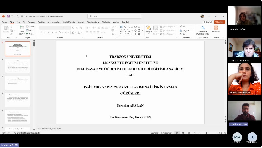The width and height of the screenshot is (262, 148).
Task: Expand the Düzen layout dropdown
Action: pos(31,27)
